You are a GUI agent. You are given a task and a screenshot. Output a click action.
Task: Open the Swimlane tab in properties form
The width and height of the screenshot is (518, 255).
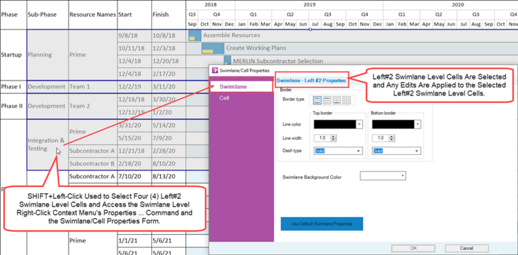tap(242, 87)
